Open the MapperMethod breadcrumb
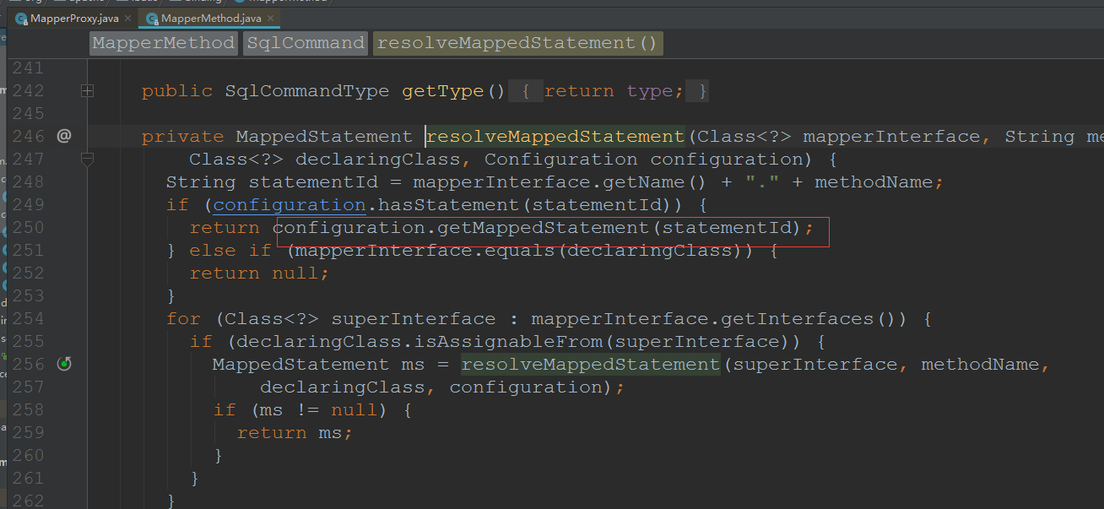 [164, 43]
